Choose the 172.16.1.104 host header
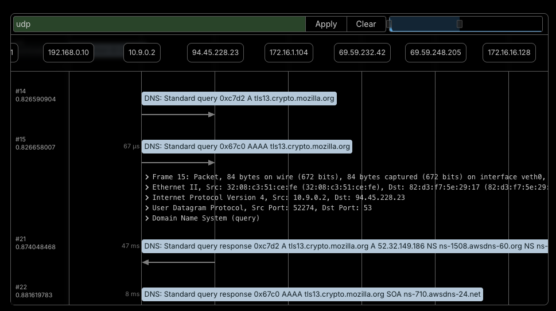This screenshot has width=556, height=311. (289, 53)
